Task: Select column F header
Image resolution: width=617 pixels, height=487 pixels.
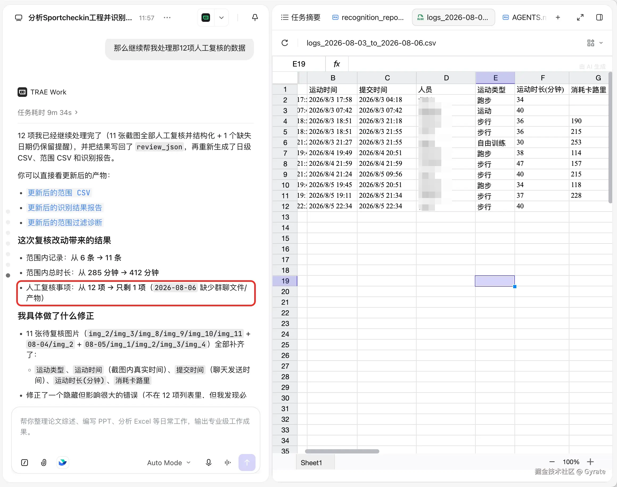Action: [542, 78]
